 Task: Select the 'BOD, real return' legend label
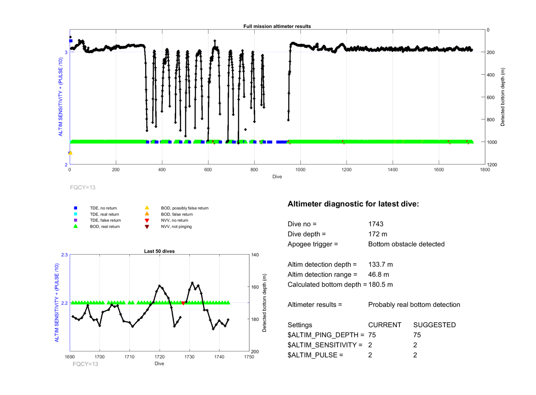coord(105,227)
